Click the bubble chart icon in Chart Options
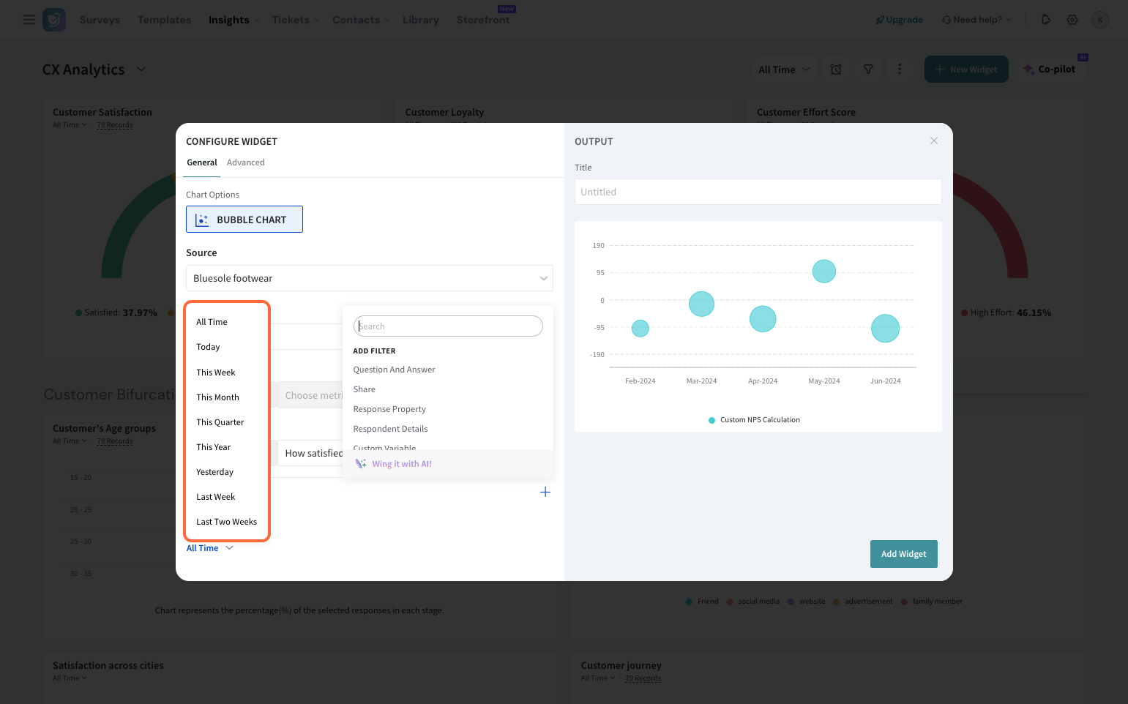This screenshot has height=704, width=1128. (x=202, y=220)
